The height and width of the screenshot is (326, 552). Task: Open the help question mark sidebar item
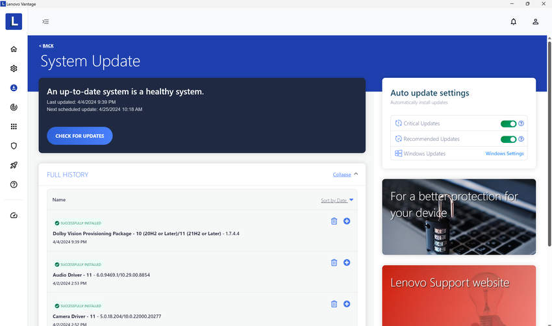(x=14, y=184)
